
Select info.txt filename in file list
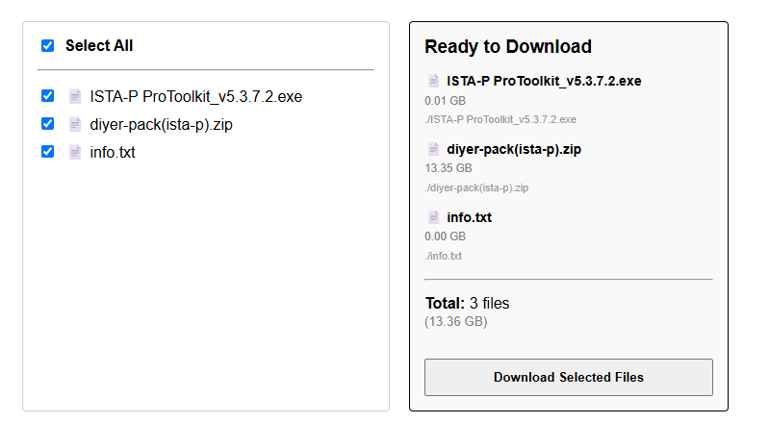[113, 152]
